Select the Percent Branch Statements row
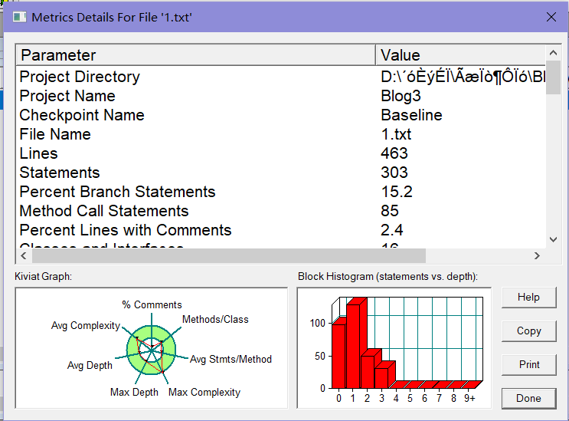The width and height of the screenshot is (569, 421). pos(281,192)
